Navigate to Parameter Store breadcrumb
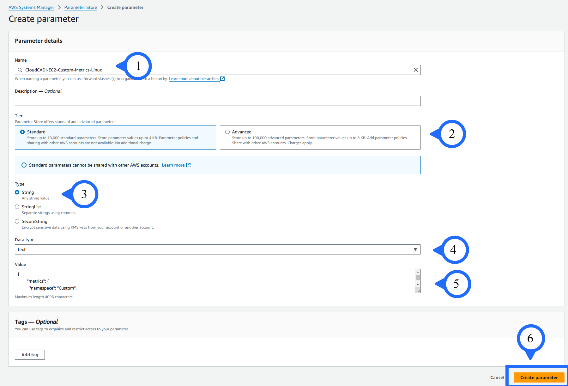Image resolution: width=568 pixels, height=386 pixels. 81,7
